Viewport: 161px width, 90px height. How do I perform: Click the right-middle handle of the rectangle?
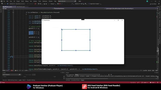[x=90, y=40]
